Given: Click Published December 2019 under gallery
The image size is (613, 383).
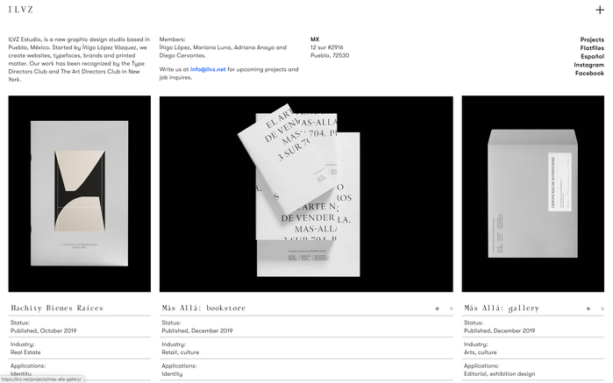Looking at the screenshot, I should tap(499, 330).
